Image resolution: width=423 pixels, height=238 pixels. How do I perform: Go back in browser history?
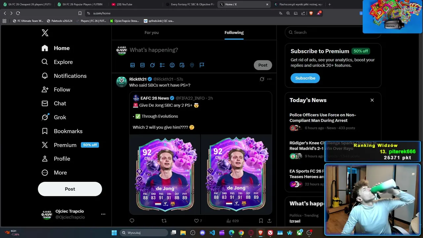(5, 13)
